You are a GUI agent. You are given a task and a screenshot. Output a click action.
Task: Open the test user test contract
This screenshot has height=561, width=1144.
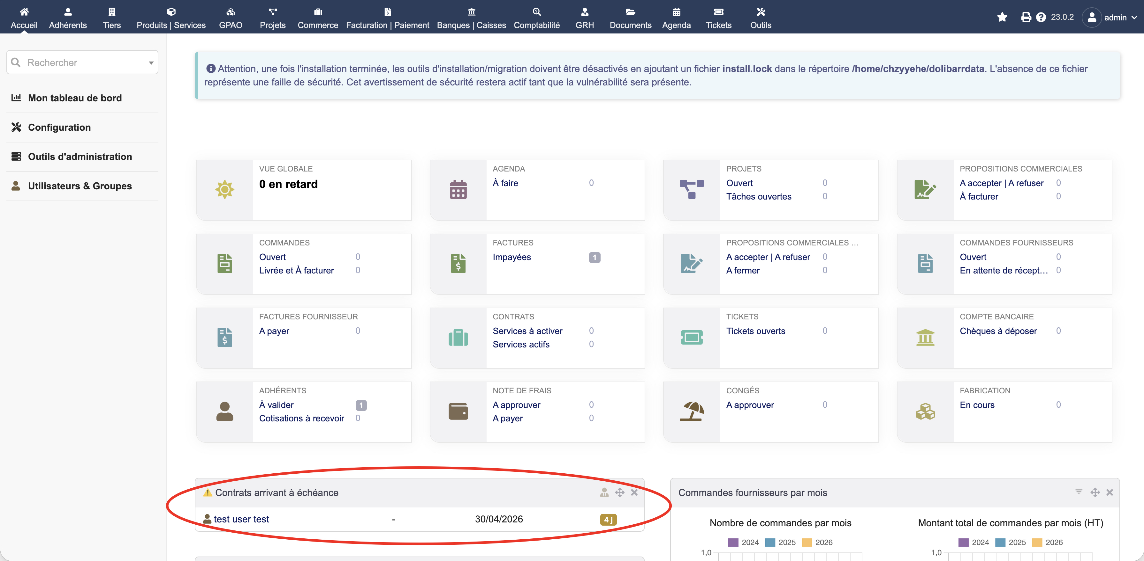pyautogui.click(x=241, y=519)
